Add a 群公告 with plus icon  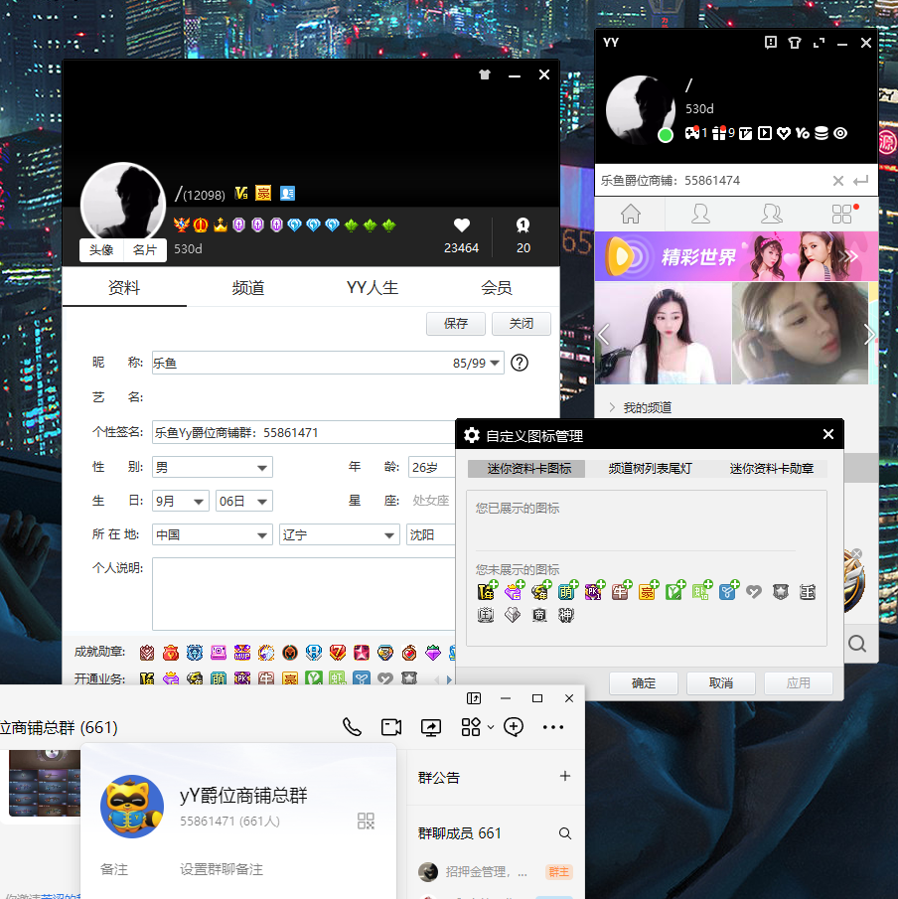(x=565, y=776)
